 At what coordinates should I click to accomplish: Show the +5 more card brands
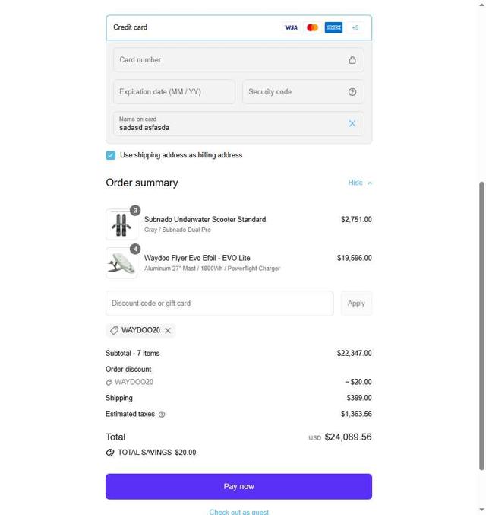point(355,27)
